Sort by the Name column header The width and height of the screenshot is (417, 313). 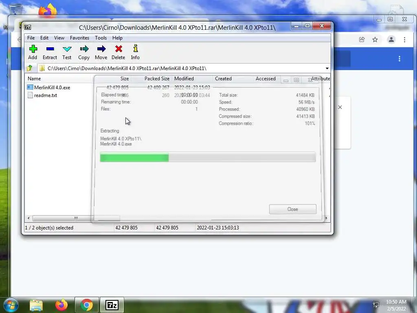57,79
